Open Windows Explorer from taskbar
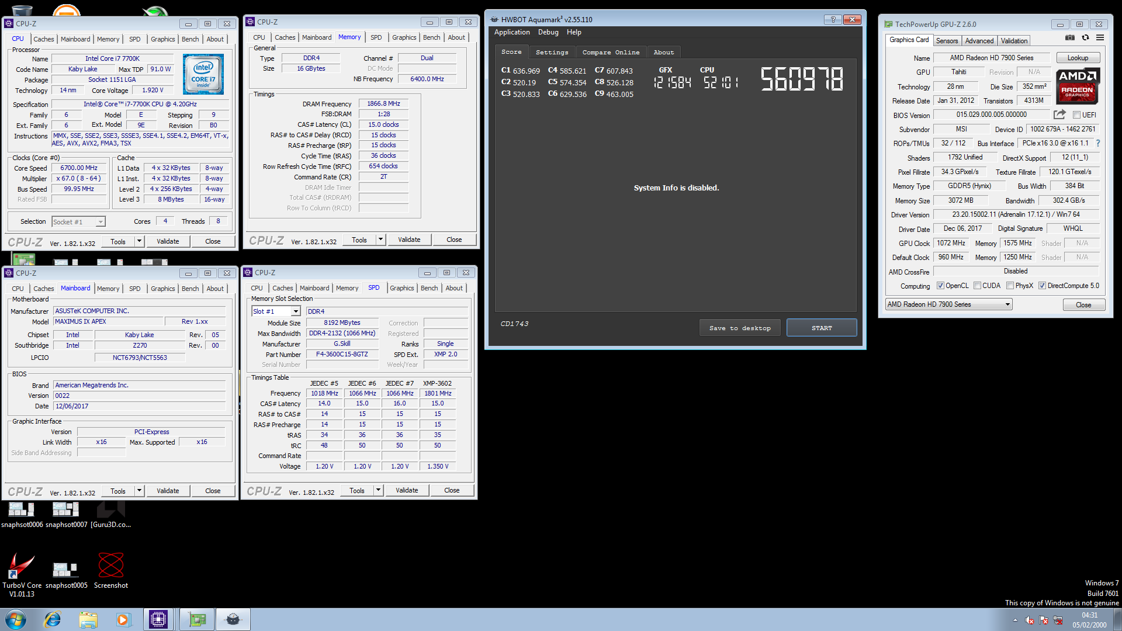 pos(88,619)
